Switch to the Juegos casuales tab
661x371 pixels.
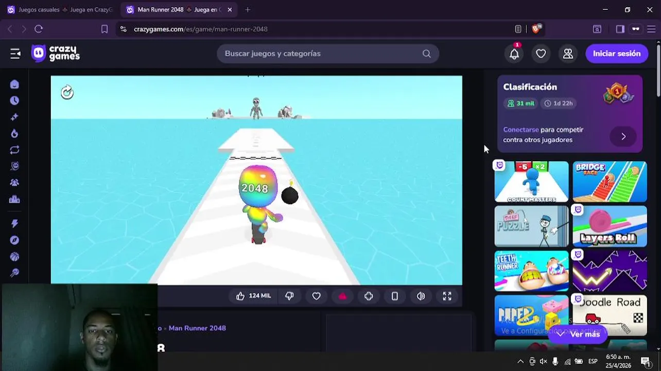coord(59,10)
